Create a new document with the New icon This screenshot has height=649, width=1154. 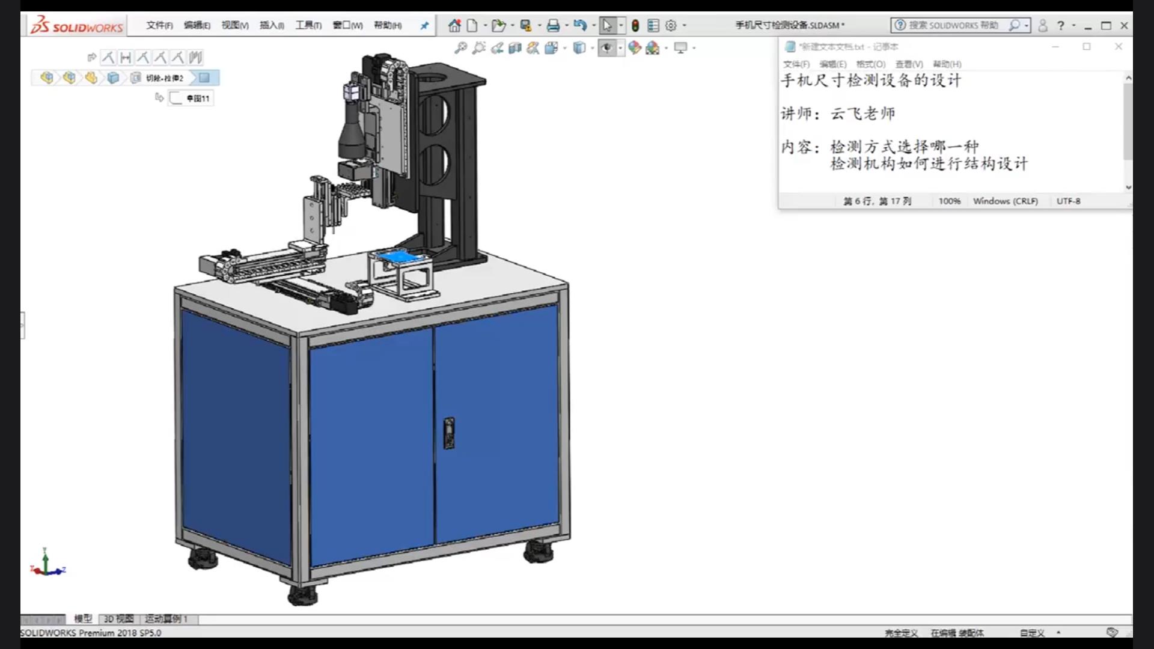pos(472,25)
